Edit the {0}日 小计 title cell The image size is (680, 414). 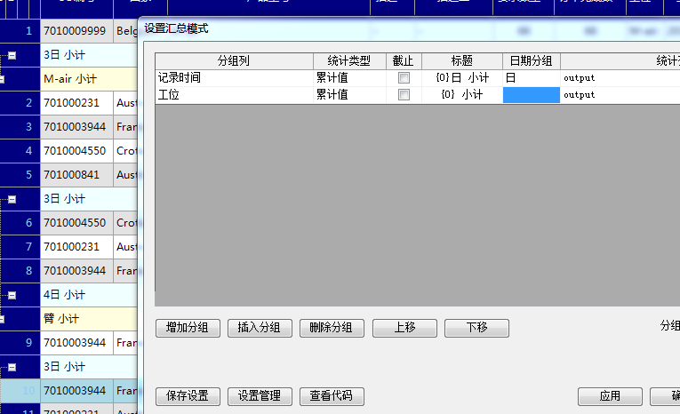(x=461, y=78)
